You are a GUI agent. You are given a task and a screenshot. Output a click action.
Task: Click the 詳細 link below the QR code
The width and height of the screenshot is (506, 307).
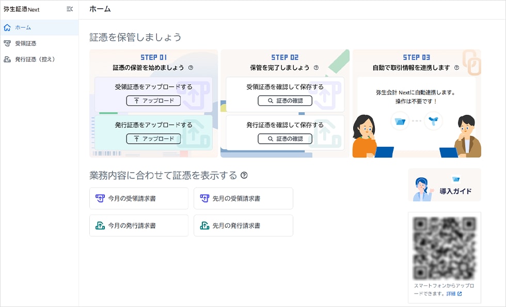click(454, 294)
